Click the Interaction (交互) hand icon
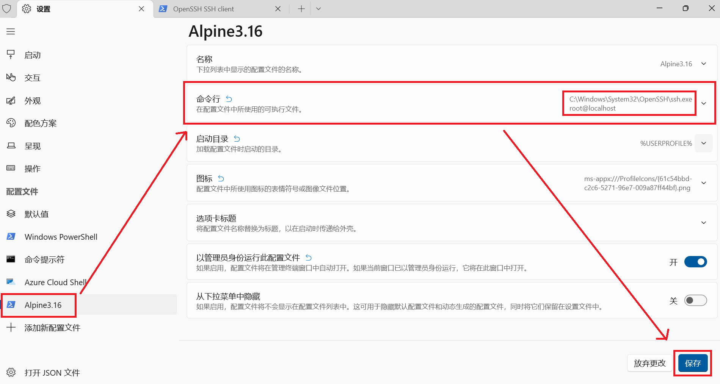Screen dimensions: 720x384 [x=11, y=78]
